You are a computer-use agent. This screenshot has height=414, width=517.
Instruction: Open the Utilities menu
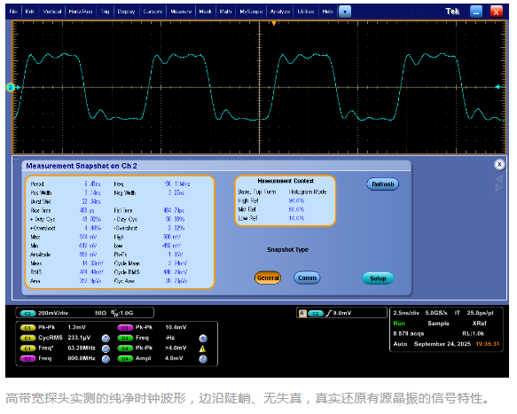click(306, 12)
